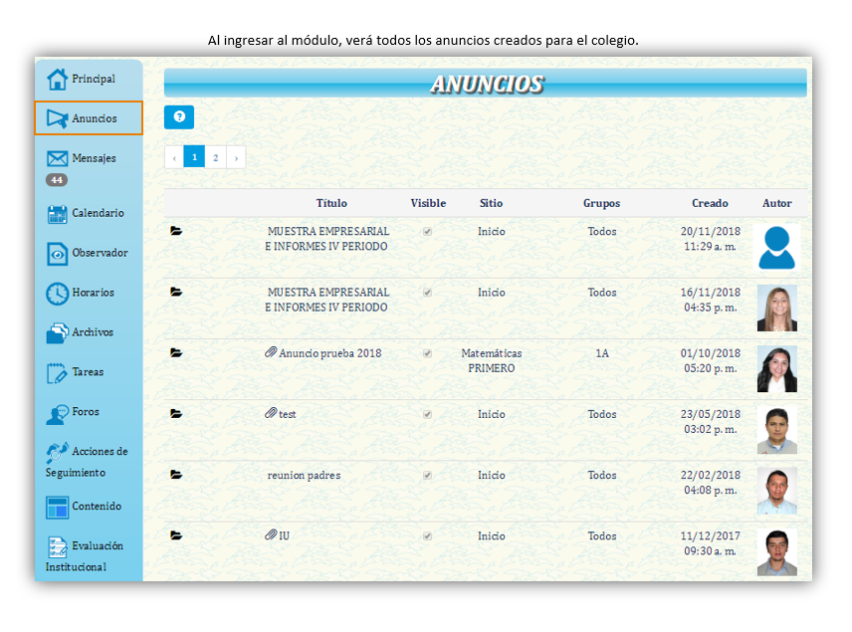This screenshot has width=852, height=632.
Task: Click the date 11/12/2017 09:30 a. m.
Action: 711,543
